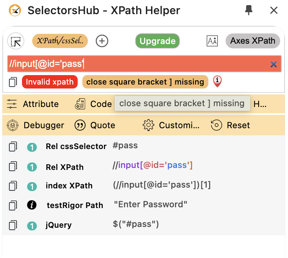Close the XPath Helper panel
This screenshot has height=258, width=288.
[273, 10]
